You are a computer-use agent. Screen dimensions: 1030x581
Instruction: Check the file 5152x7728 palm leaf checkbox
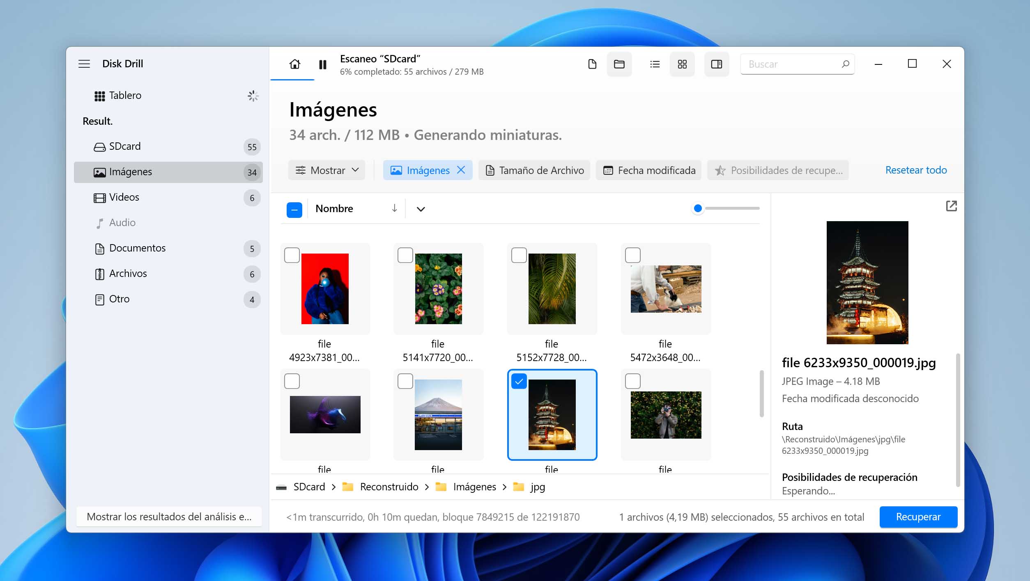pyautogui.click(x=519, y=255)
